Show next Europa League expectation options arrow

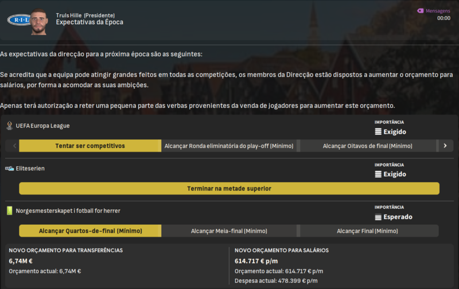(445, 146)
